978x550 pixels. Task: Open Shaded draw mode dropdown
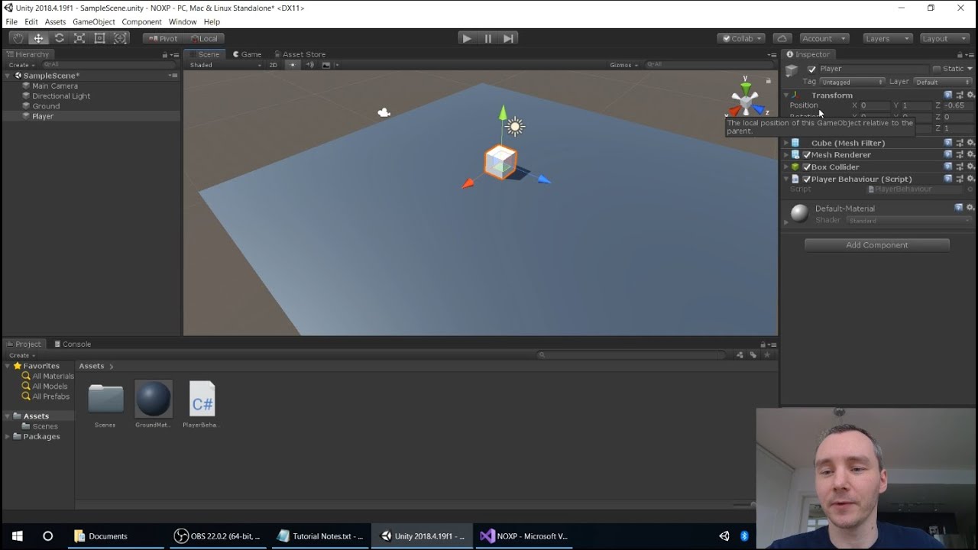(x=225, y=65)
